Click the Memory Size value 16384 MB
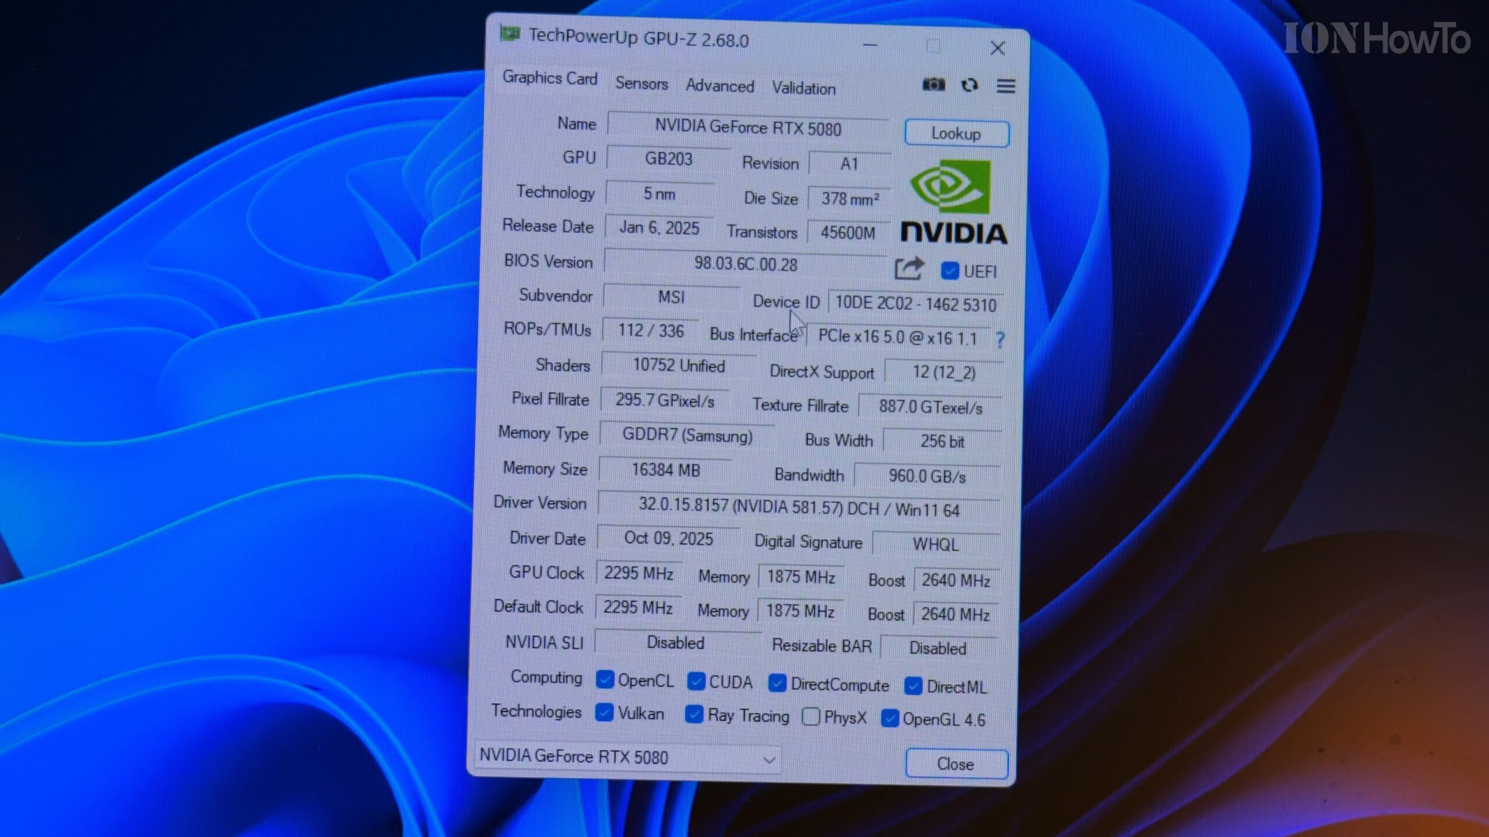 tap(666, 470)
